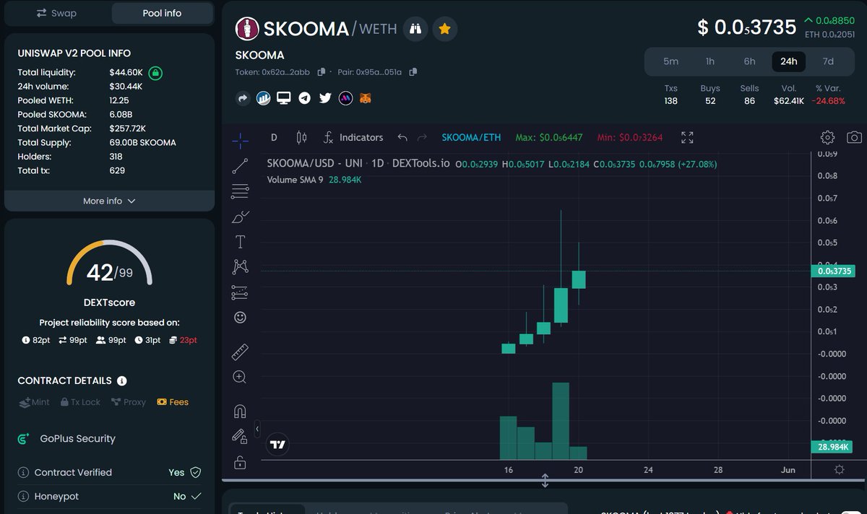Copy the token address 0x62a...2abb

(322, 72)
